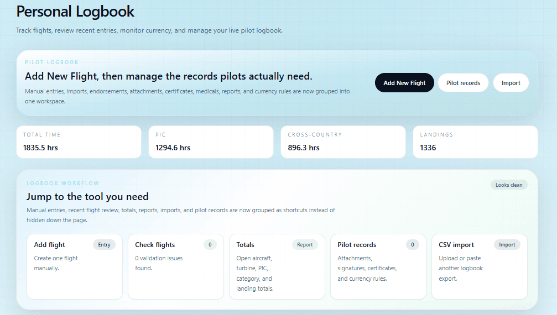The height and width of the screenshot is (315, 557).
Task: Click 'Attachments, signatures, certificates' description text
Action: point(367,269)
